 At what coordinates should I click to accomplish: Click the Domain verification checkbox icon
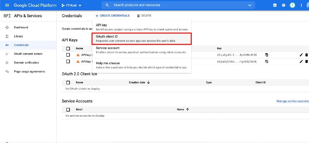(x=7, y=63)
